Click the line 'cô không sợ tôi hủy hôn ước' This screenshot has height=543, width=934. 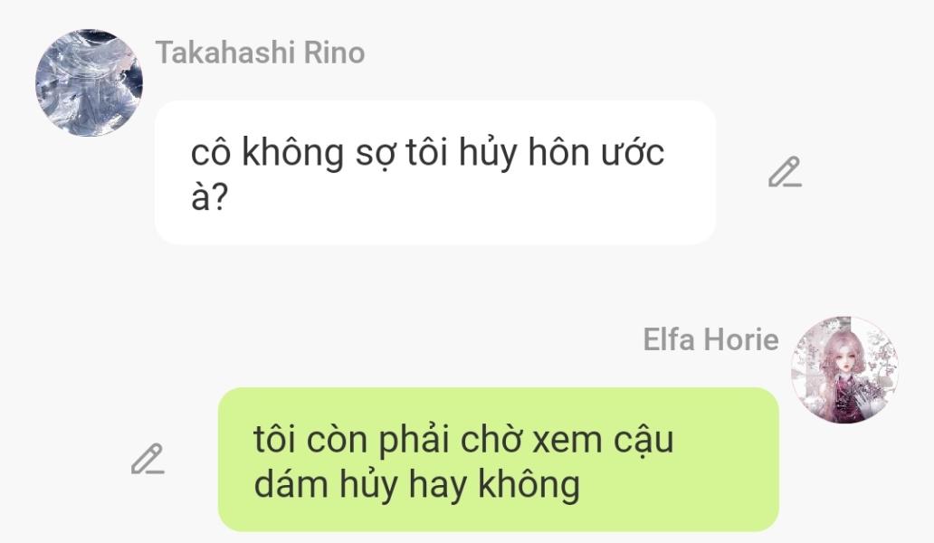click(x=427, y=152)
